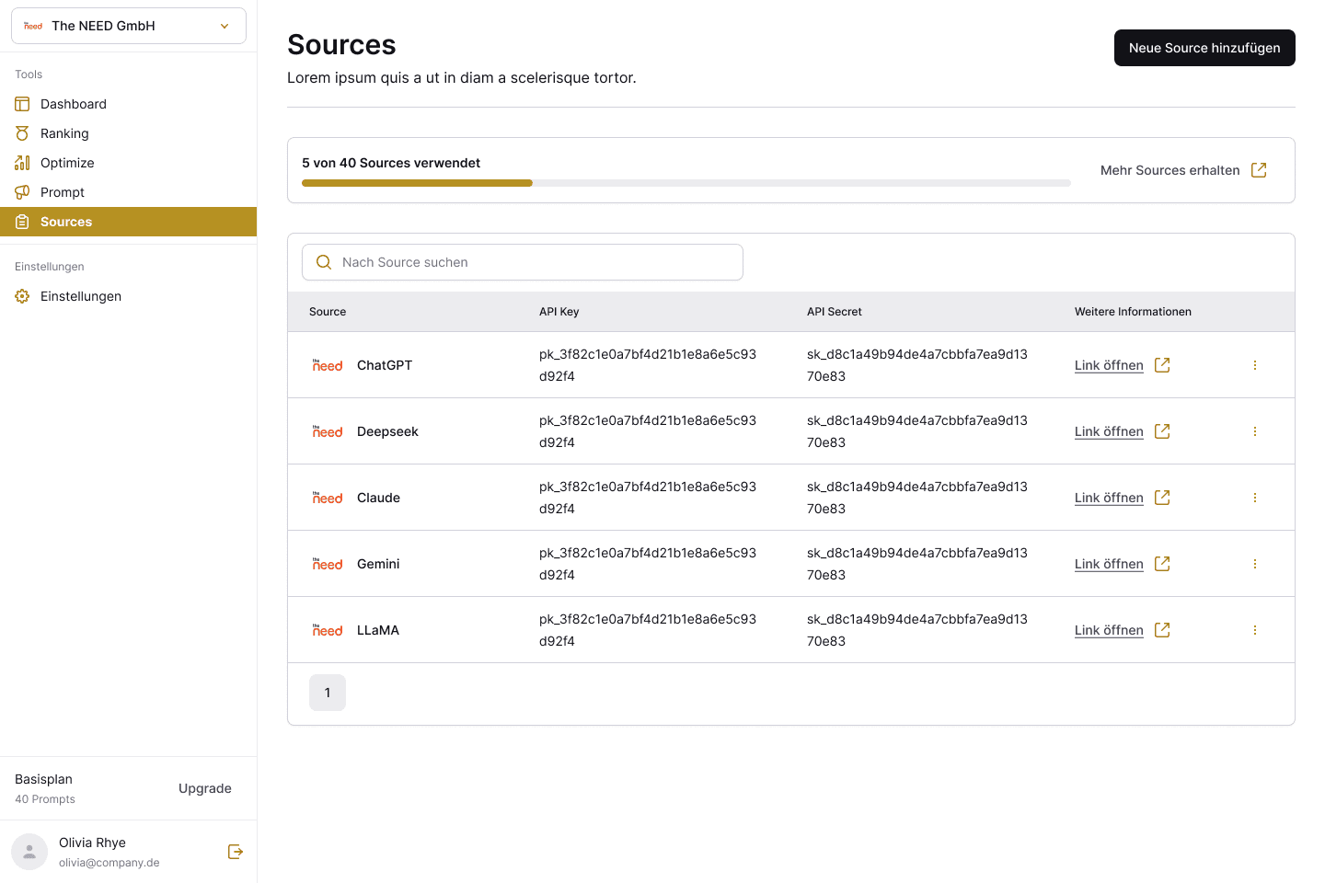Focus the Nach Source suchen search field
Viewport: 1325px width, 883px height.
[523, 262]
